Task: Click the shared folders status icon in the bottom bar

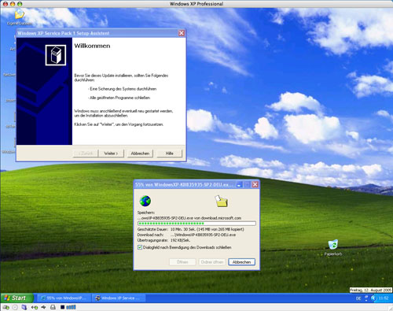Action: point(24,307)
